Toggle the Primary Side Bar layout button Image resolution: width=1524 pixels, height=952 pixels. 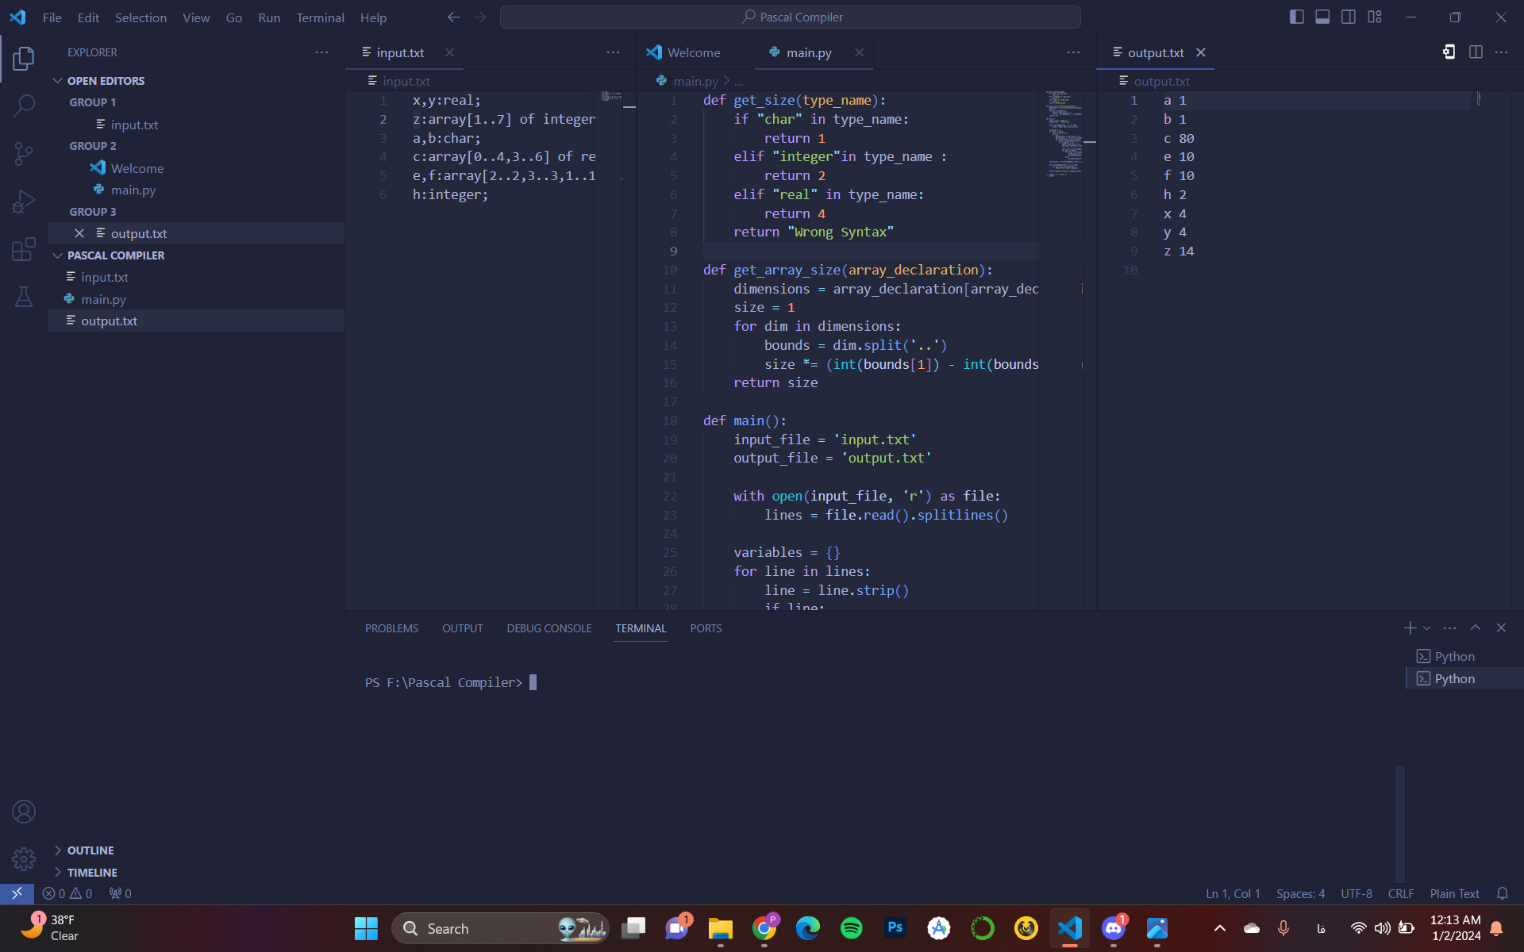coord(1297,17)
